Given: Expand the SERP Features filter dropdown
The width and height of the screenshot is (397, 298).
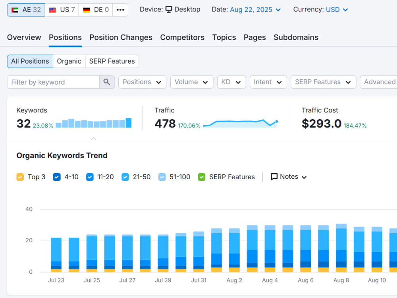Looking at the screenshot, I should click(x=323, y=82).
